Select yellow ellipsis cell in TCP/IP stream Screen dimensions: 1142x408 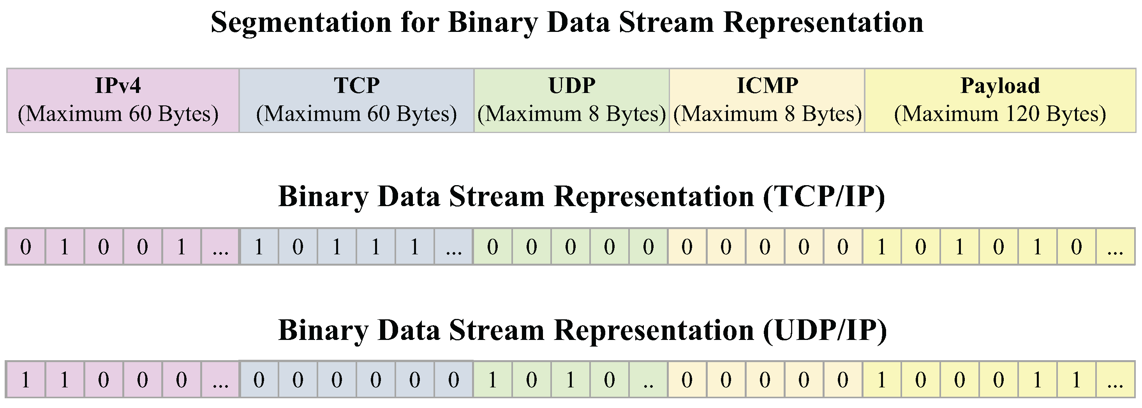1115,247
